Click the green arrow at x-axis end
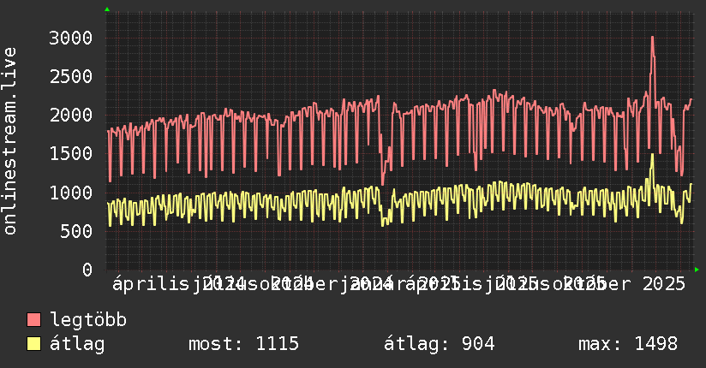Image resolution: width=706 pixels, height=368 pixels. tap(697, 270)
